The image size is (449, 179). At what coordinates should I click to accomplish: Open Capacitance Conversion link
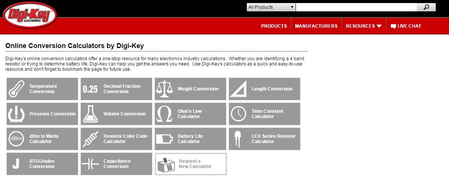117,163
